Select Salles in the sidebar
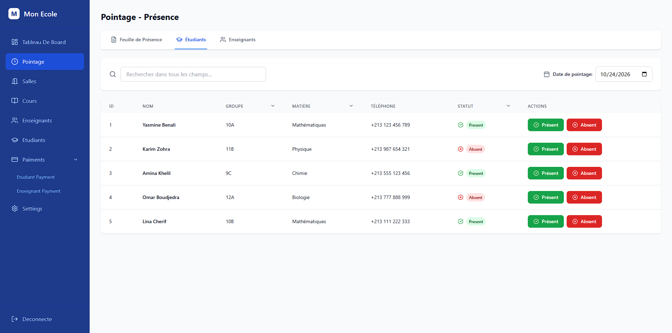Image resolution: width=672 pixels, height=333 pixels. pyautogui.click(x=45, y=81)
